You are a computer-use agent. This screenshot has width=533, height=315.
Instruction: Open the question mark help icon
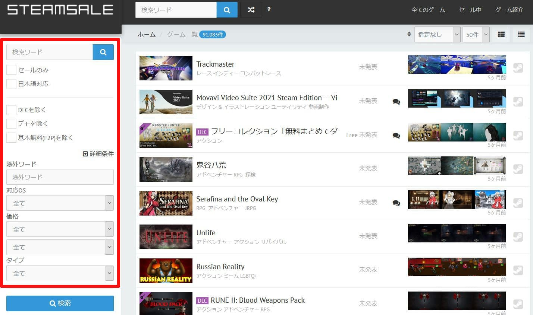[269, 9]
